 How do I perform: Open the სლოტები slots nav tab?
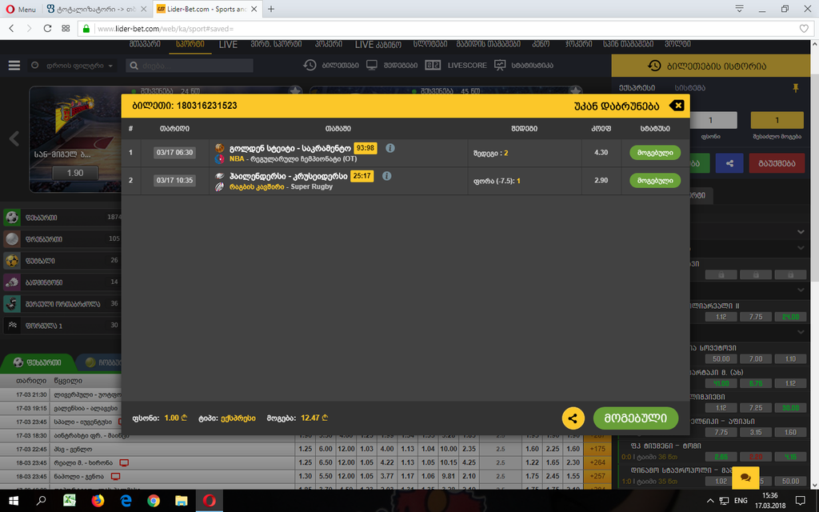[x=429, y=45]
